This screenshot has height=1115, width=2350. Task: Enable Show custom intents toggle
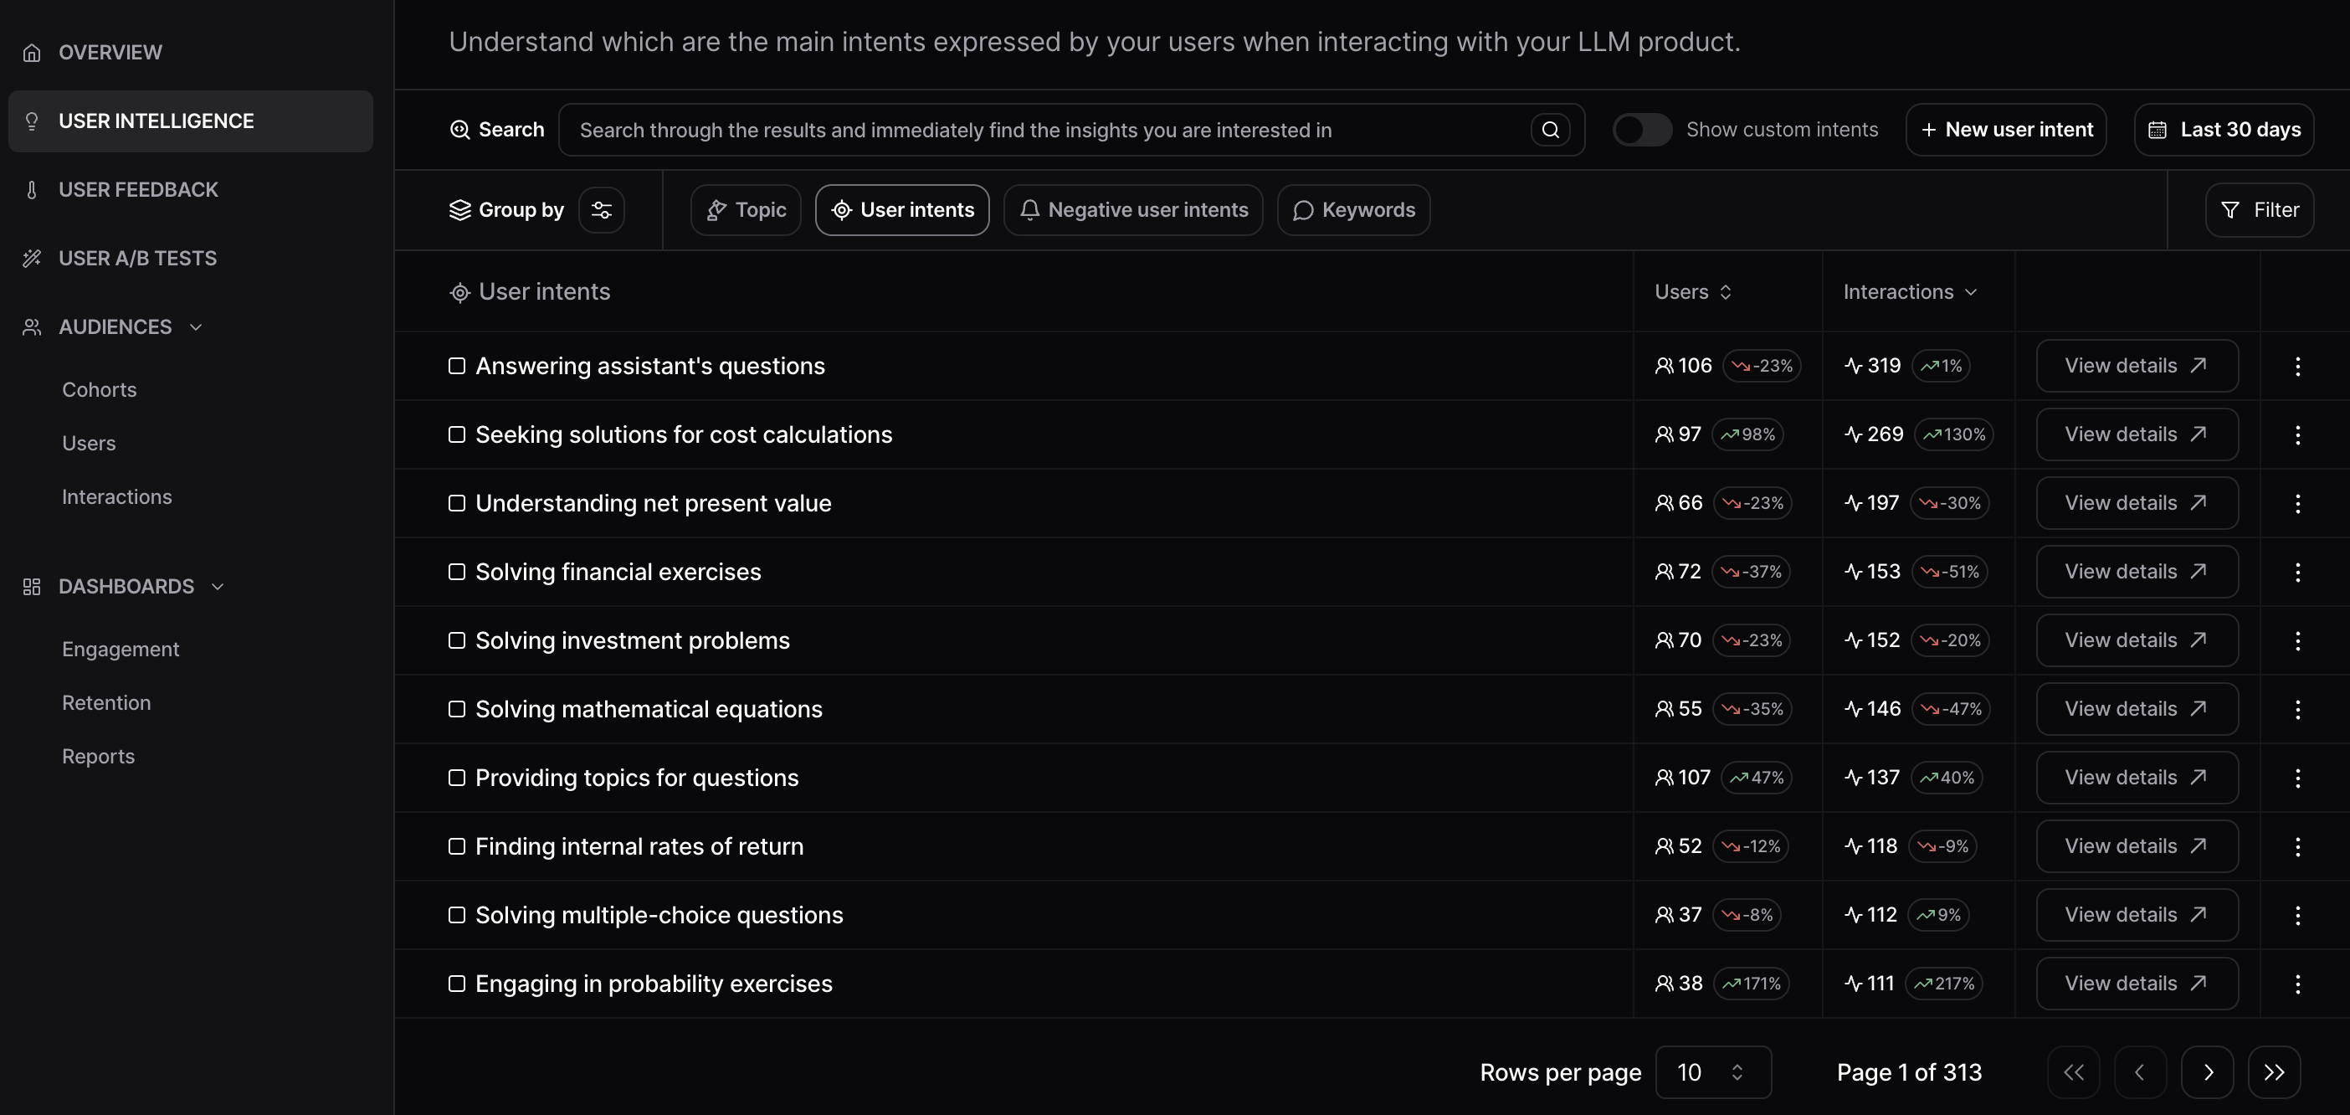pyautogui.click(x=1641, y=130)
